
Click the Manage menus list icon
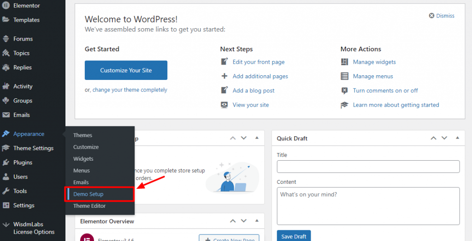[344, 76]
